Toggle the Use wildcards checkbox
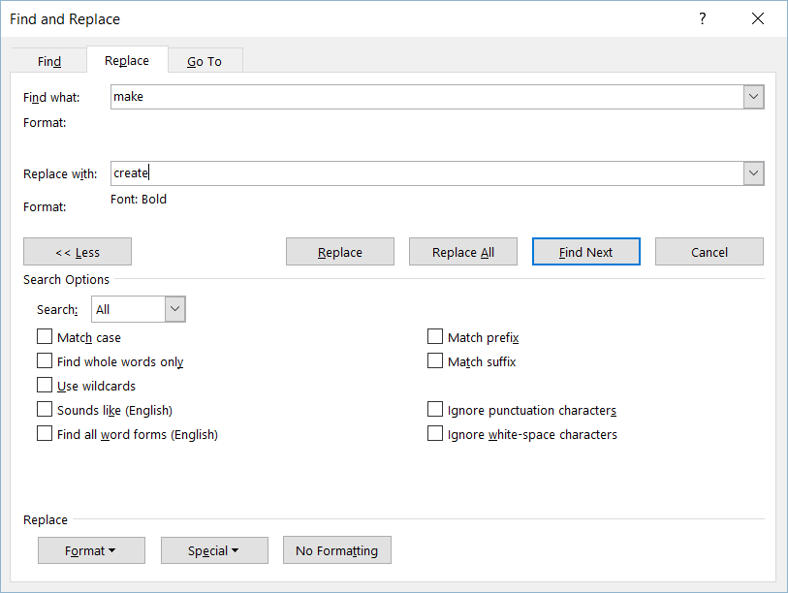Viewport: 788px width, 593px height. click(x=45, y=385)
